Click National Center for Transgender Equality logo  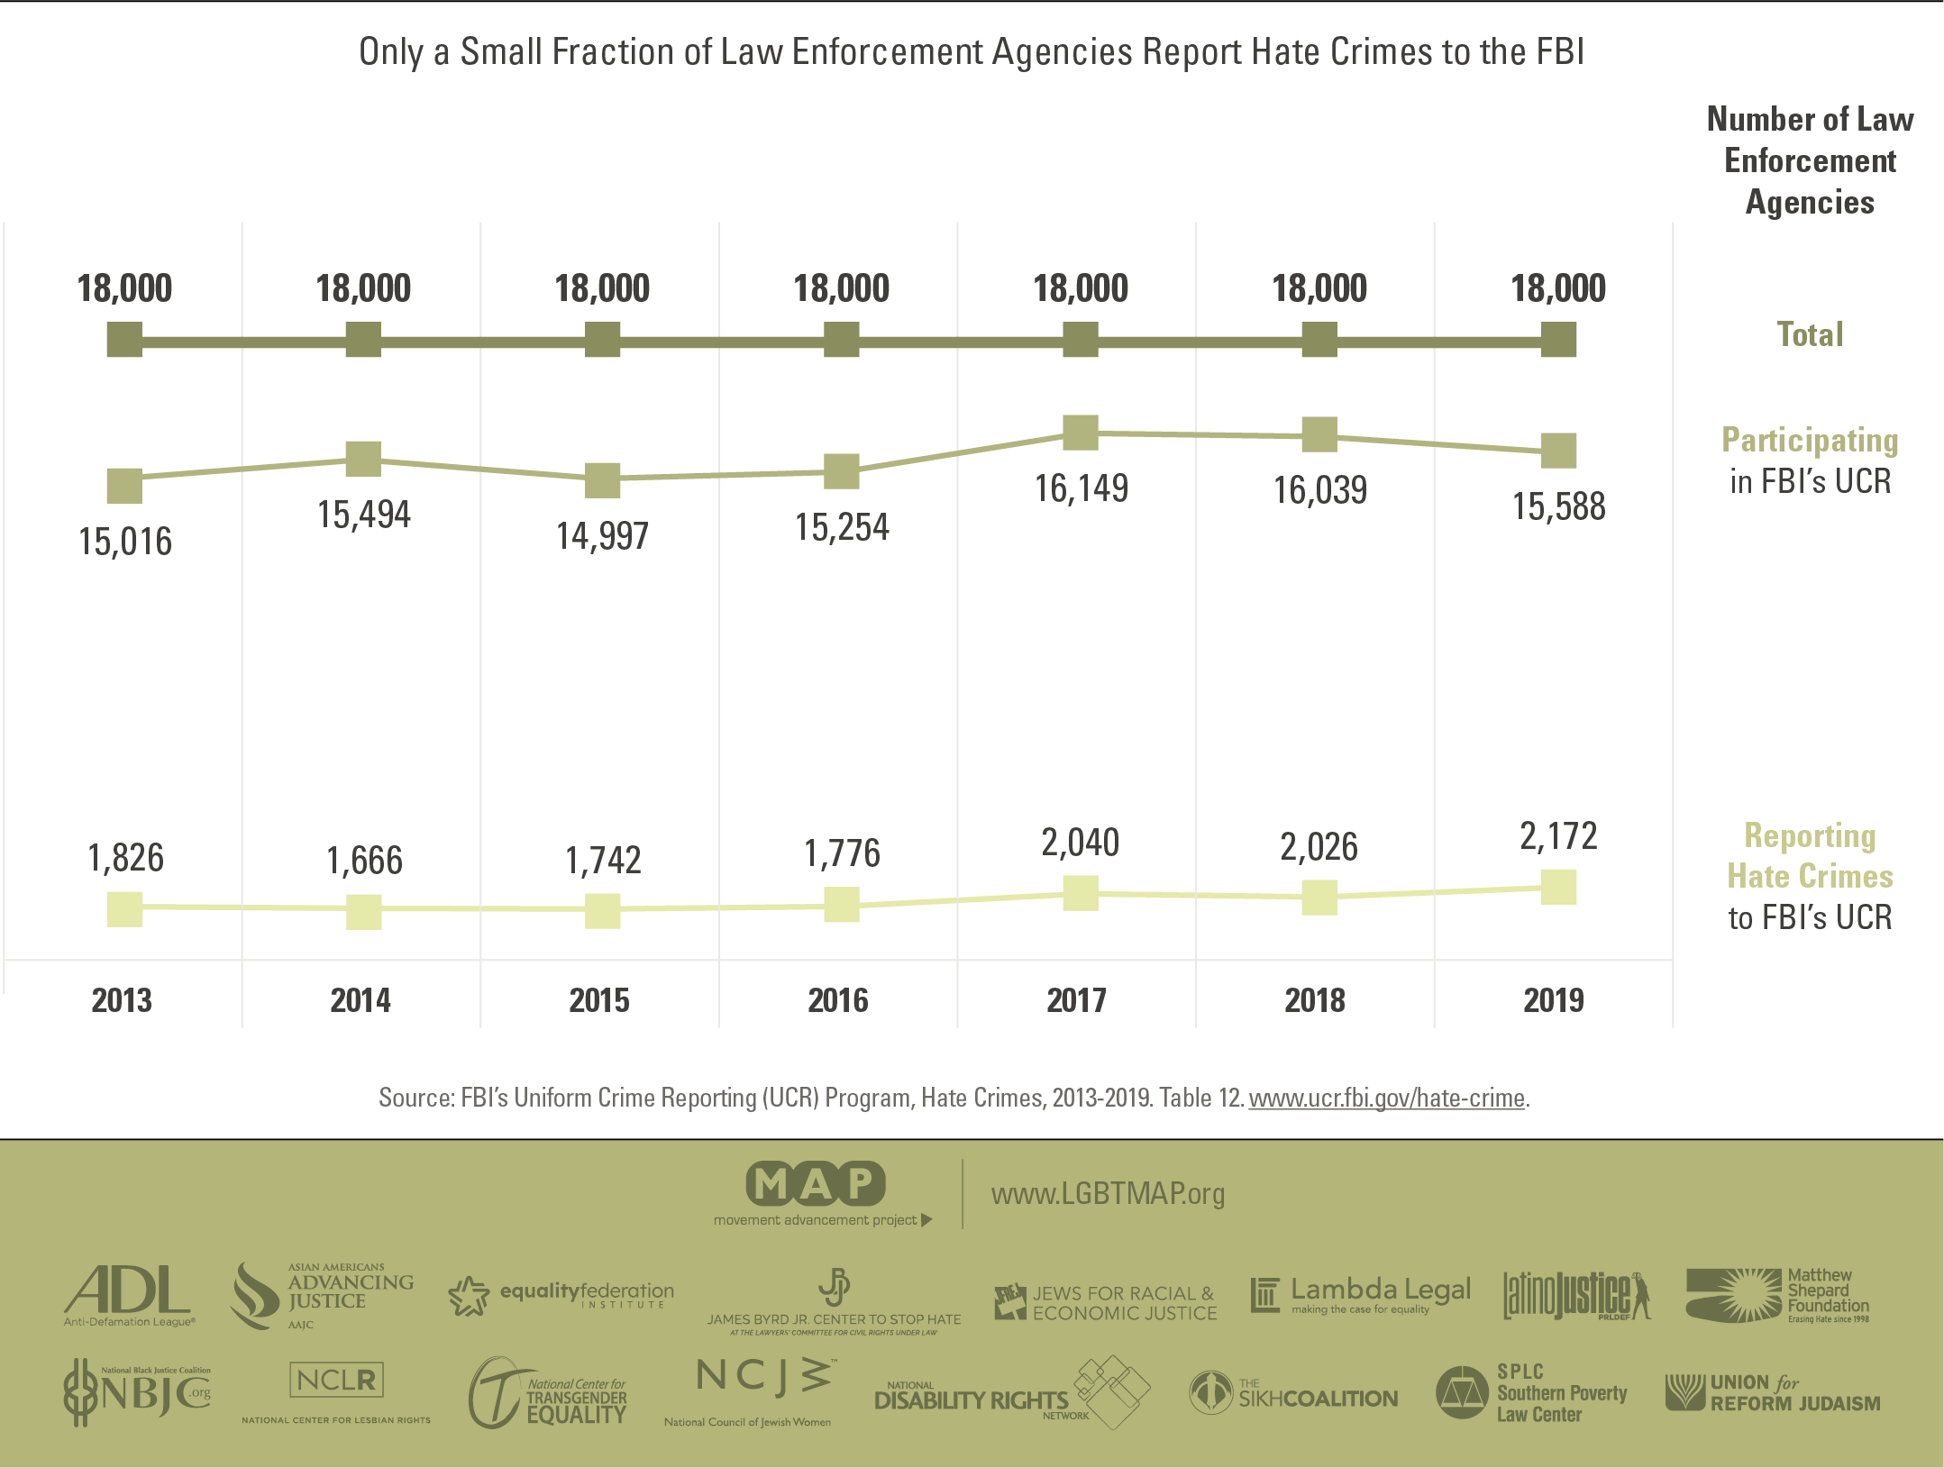coord(547,1393)
